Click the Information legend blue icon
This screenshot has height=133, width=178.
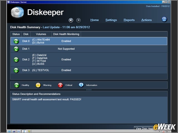pos(81,85)
